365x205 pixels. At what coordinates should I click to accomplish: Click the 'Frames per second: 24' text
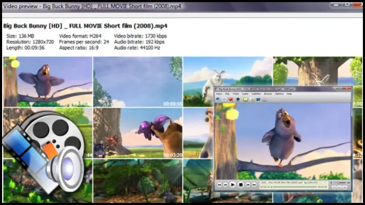(84, 42)
